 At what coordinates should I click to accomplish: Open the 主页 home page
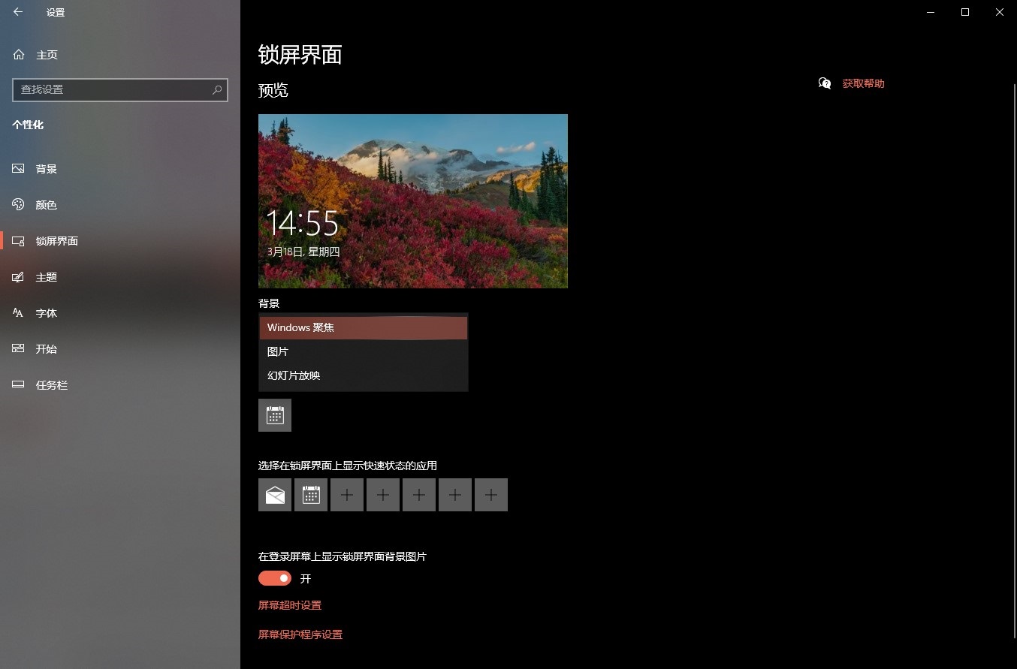(120, 55)
